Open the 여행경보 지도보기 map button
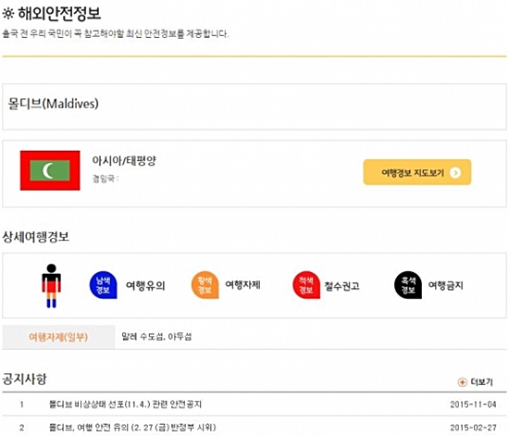509x436 pixels. 417,172
